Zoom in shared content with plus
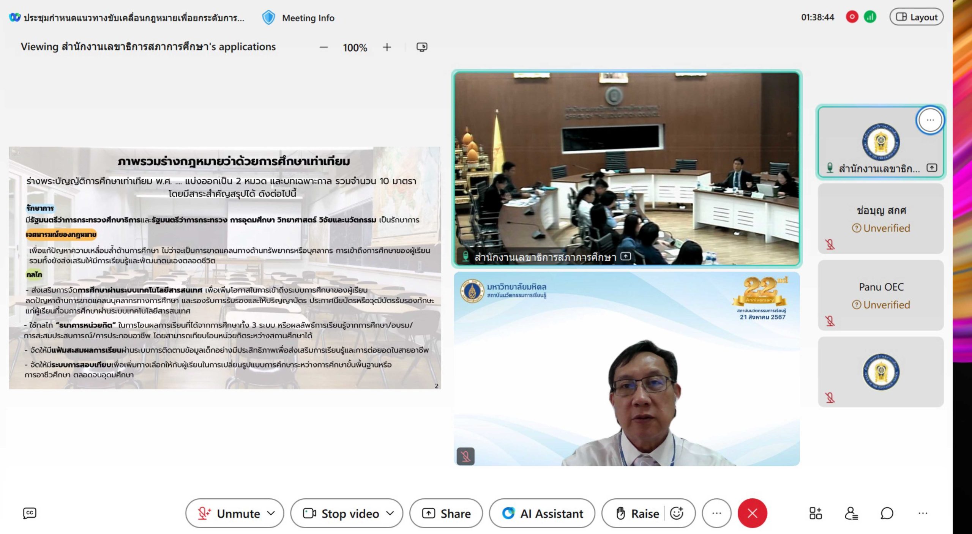 click(387, 47)
